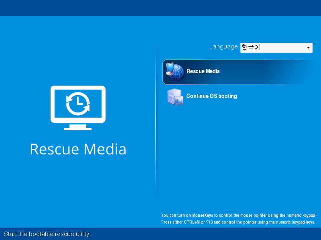Click the monitor clock logo graphic
321x240 pixels.
78,108
